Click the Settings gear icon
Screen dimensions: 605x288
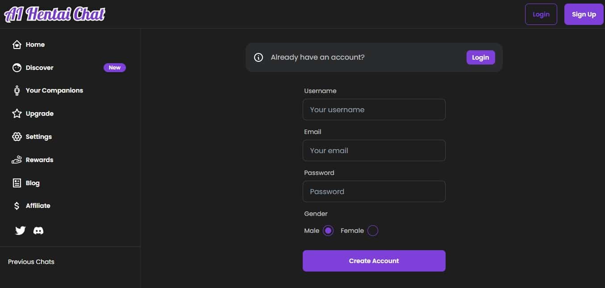(x=17, y=137)
